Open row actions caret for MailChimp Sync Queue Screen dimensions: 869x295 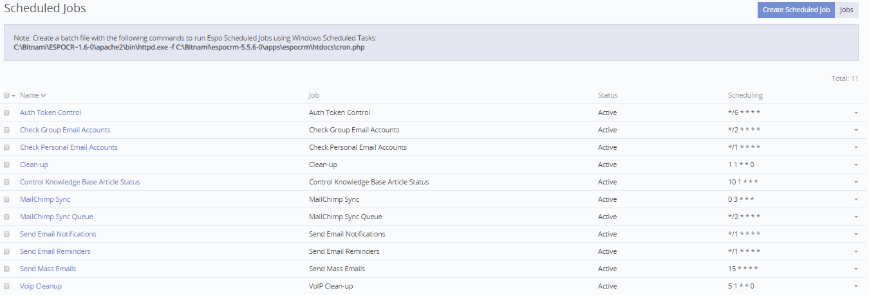(x=855, y=217)
